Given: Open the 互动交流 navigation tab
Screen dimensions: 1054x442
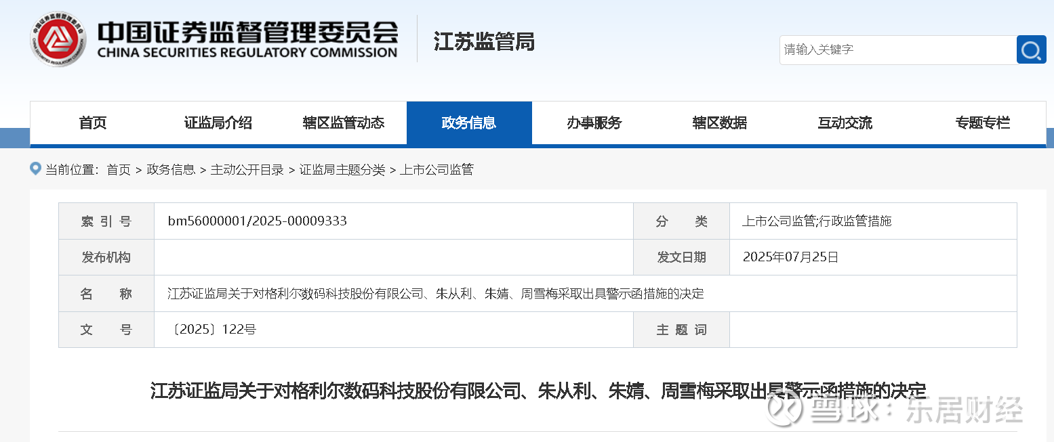Looking at the screenshot, I should 845,123.
